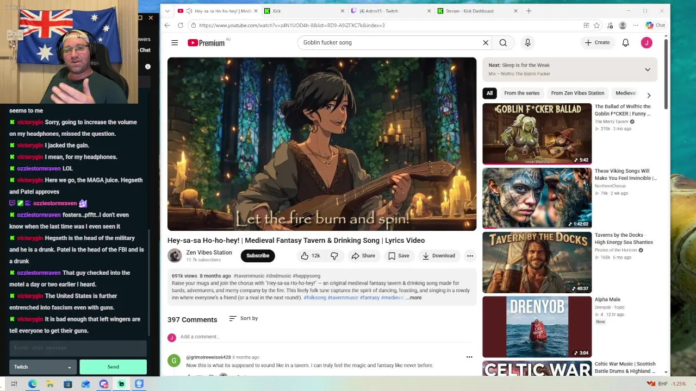The width and height of the screenshot is (696, 391).
Task: Open browser split screen apps icon
Action: pyautogui.click(x=586, y=25)
